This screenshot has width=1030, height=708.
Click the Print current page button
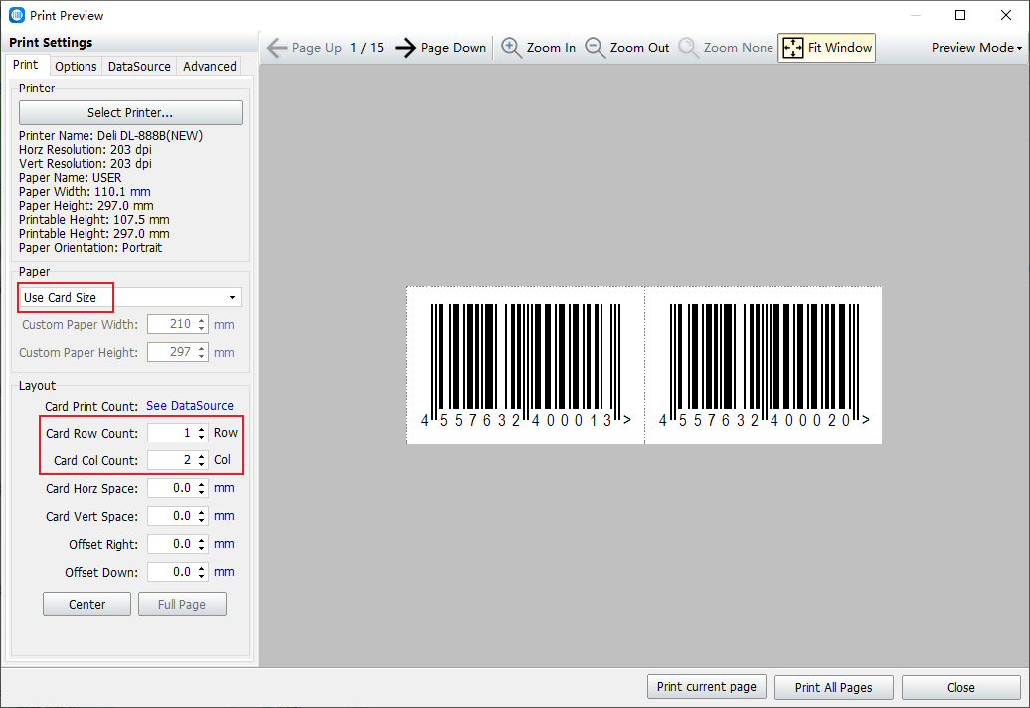(x=706, y=687)
